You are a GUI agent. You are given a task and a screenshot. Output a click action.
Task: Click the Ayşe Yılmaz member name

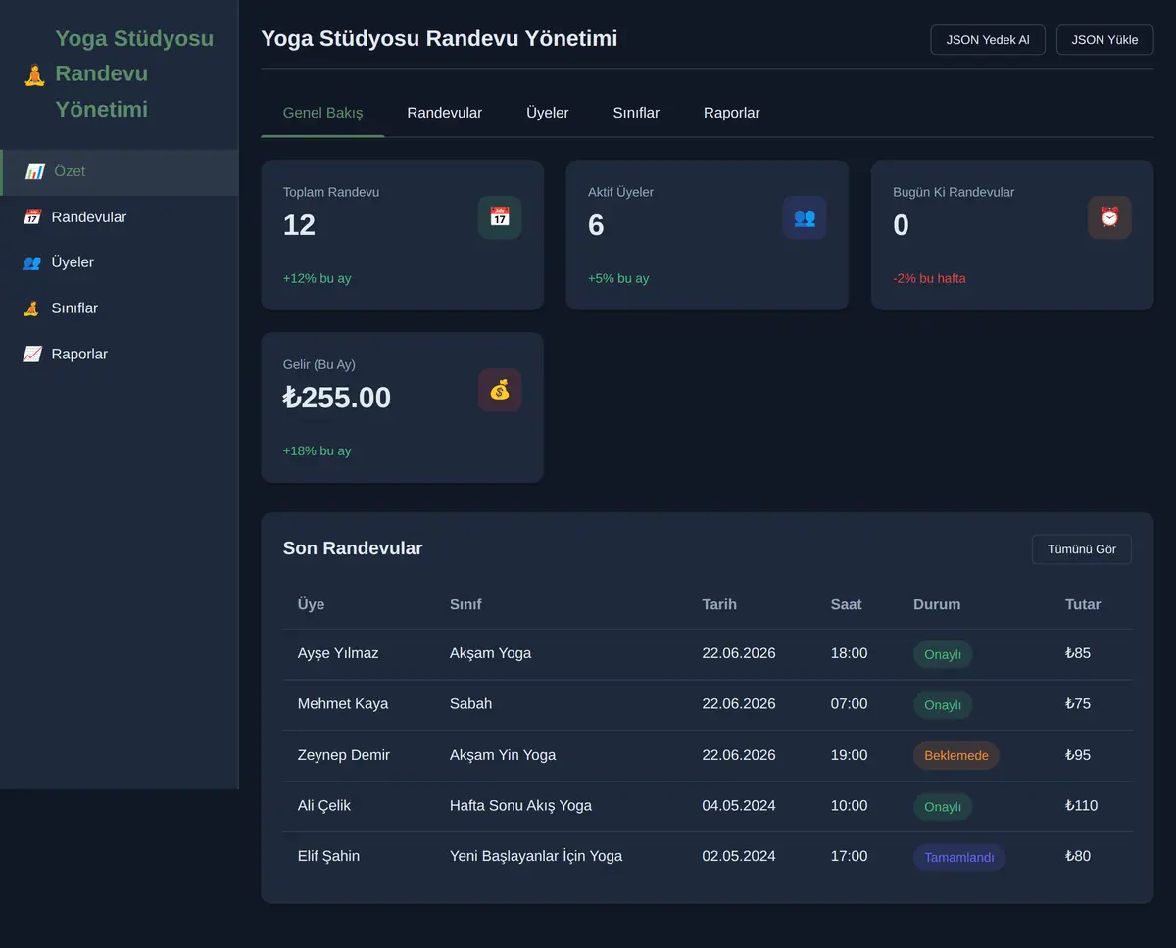tap(338, 653)
